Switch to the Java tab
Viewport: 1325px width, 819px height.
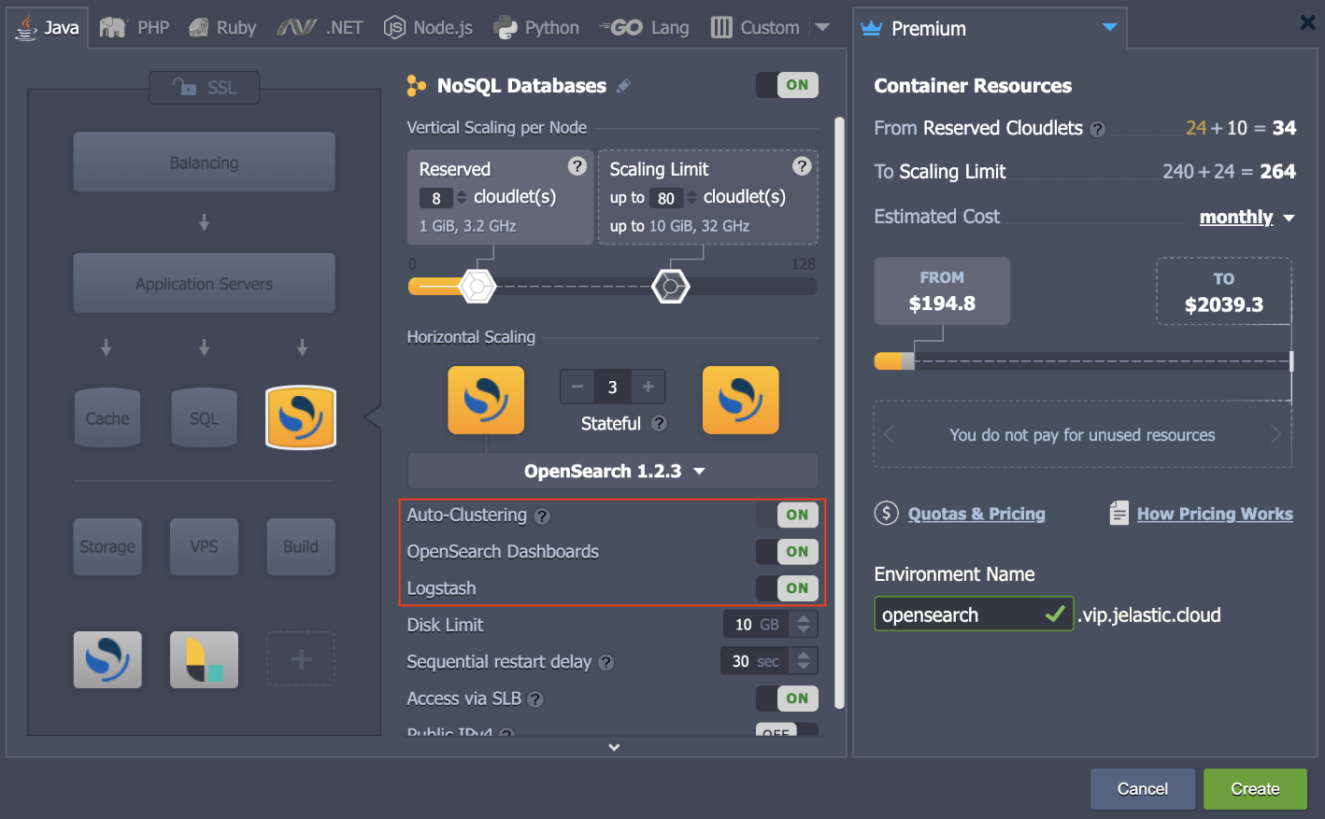[x=48, y=27]
